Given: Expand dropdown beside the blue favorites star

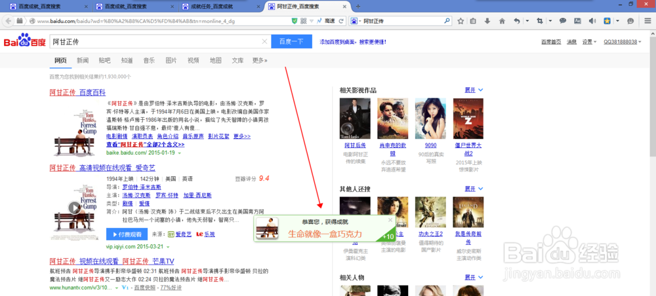Looking at the screenshot, I should click(616, 21).
